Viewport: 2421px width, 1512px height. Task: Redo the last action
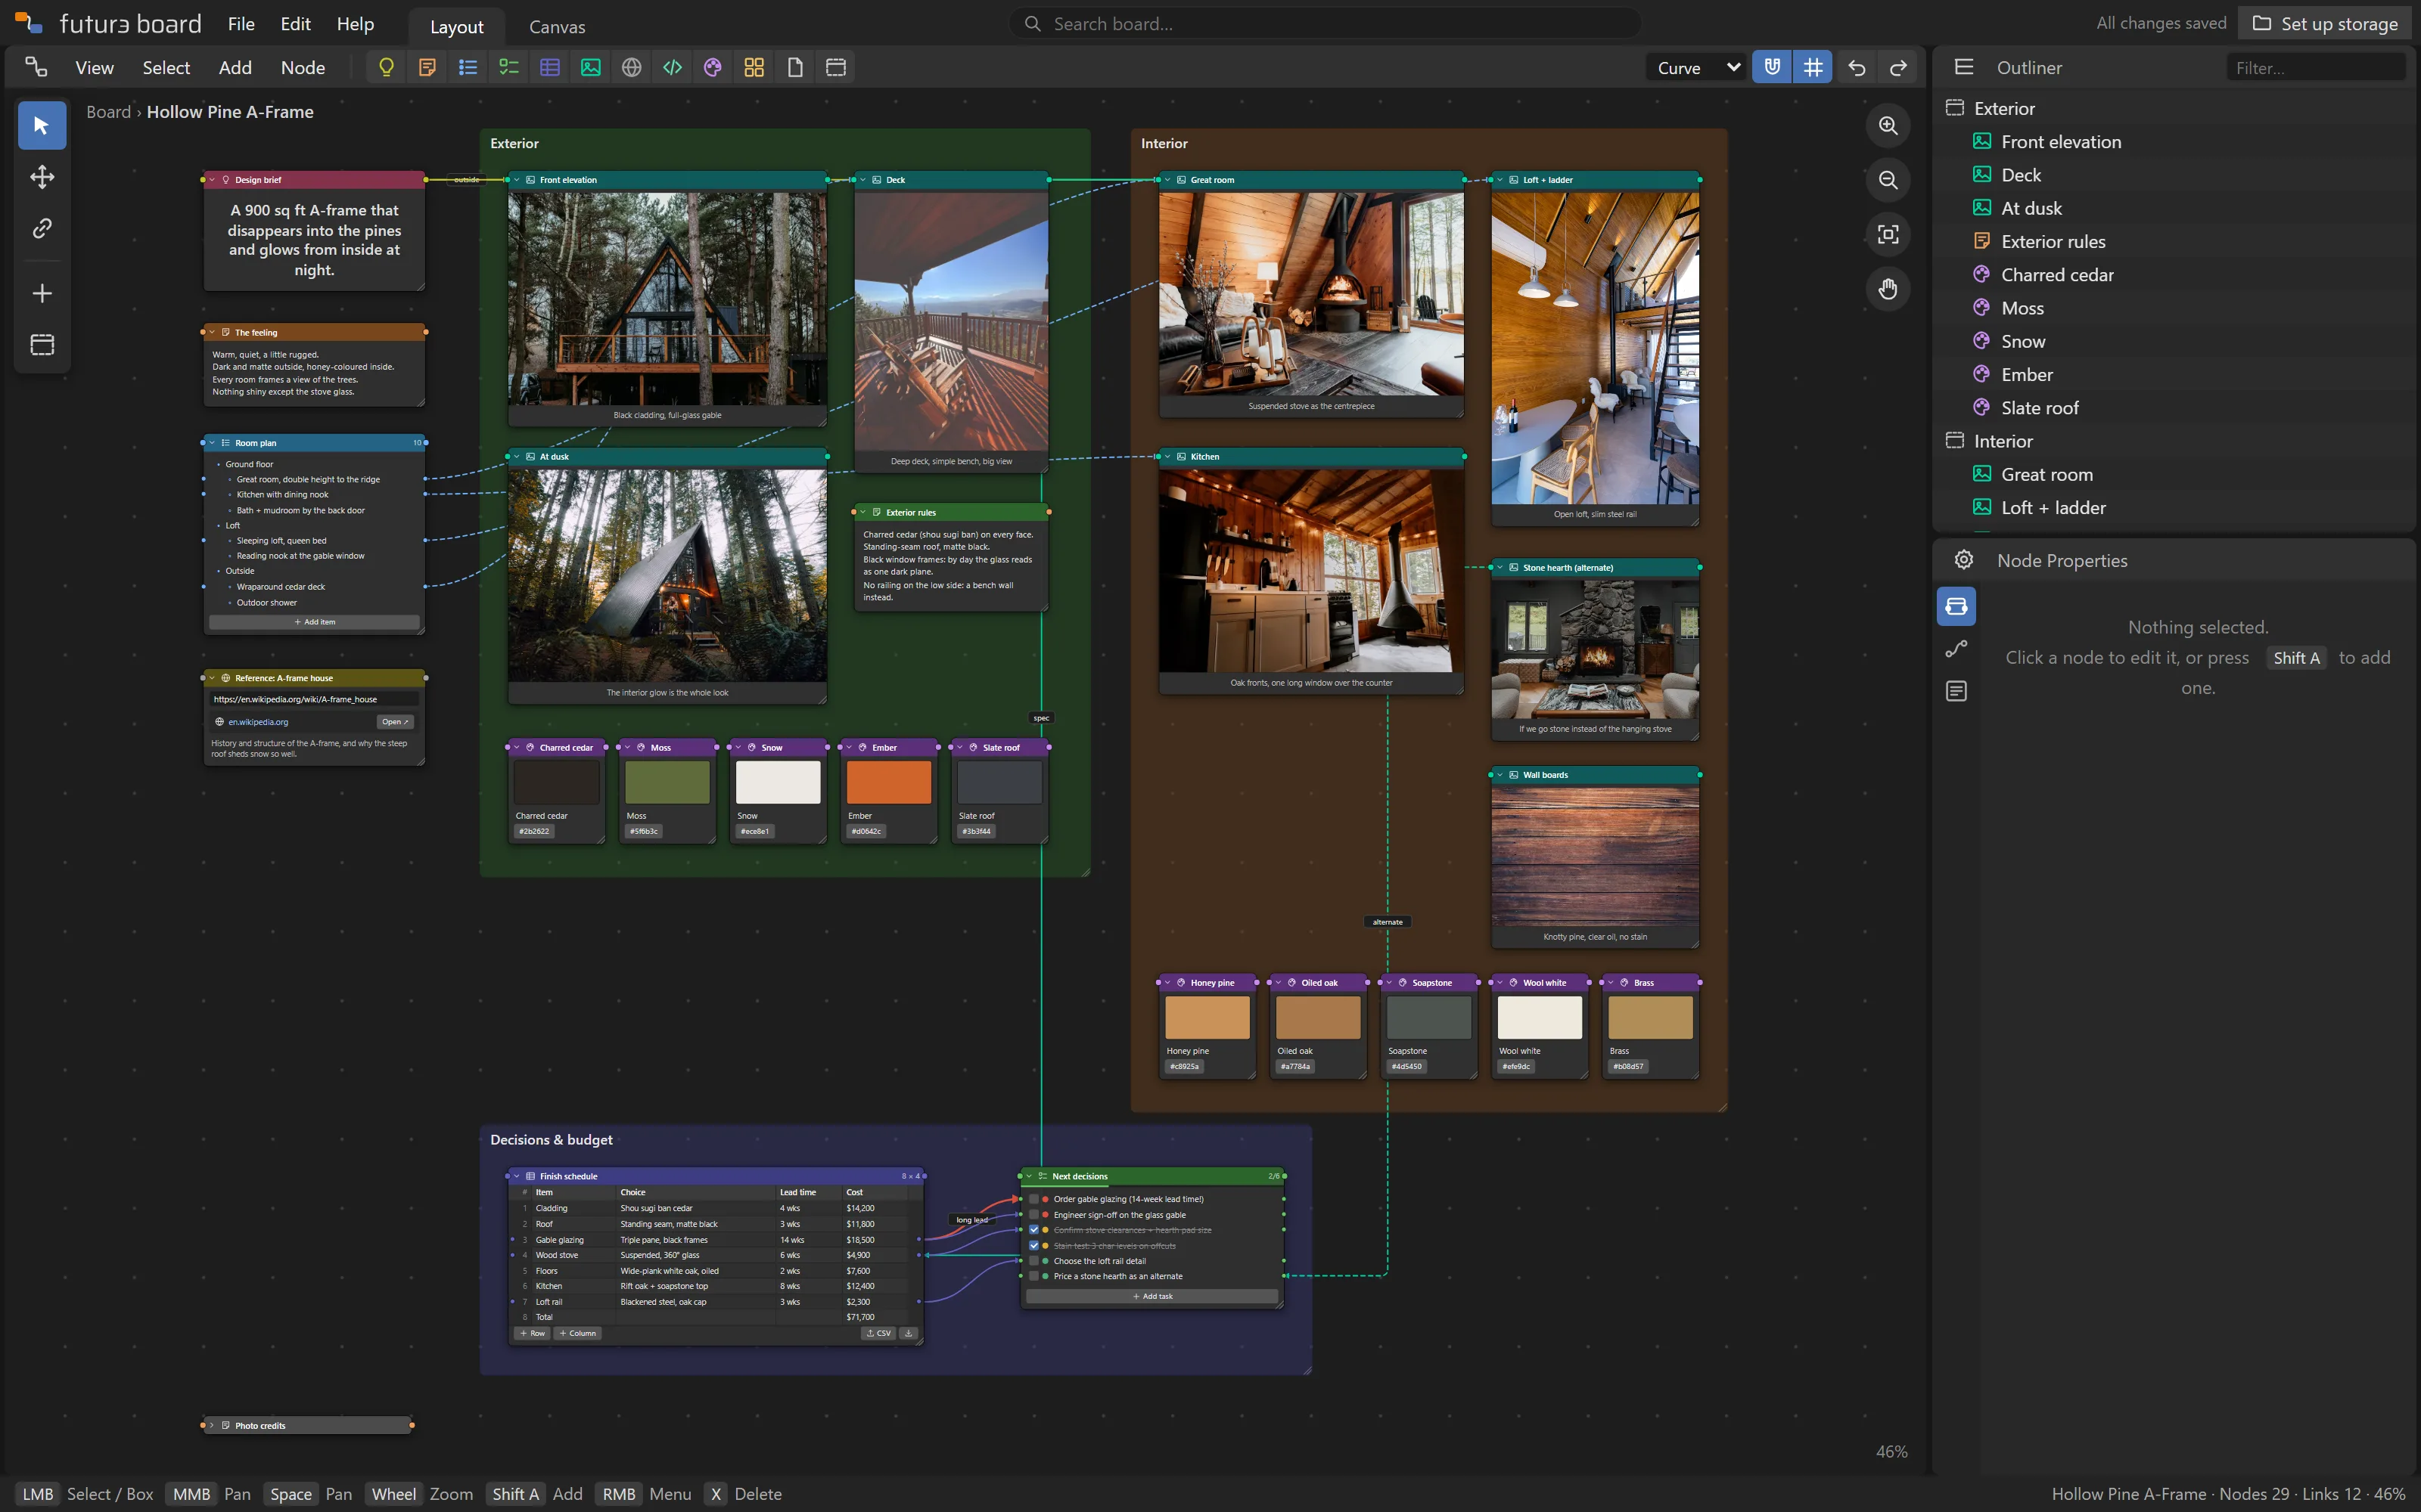pos(1897,67)
